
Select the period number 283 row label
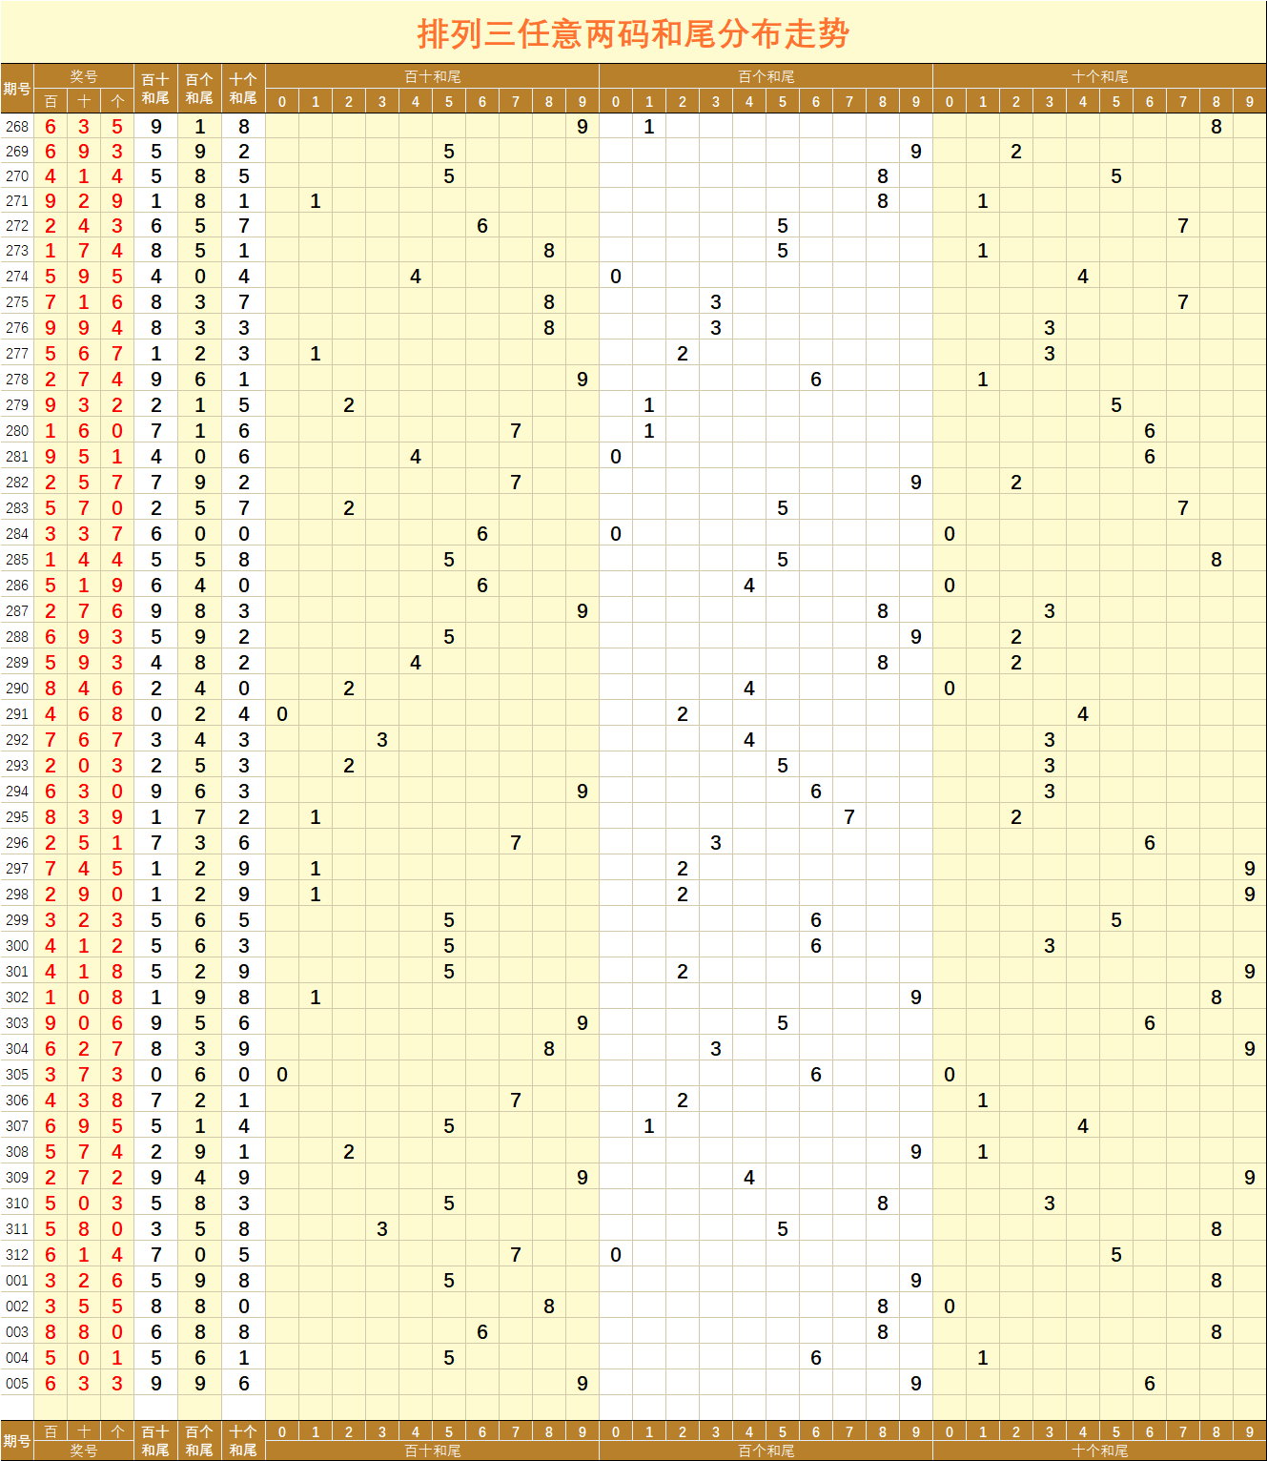click(17, 508)
